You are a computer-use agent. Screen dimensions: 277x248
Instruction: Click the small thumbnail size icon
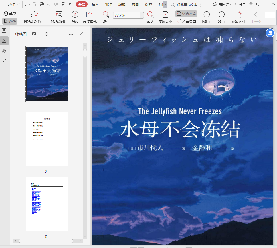pos(34,34)
